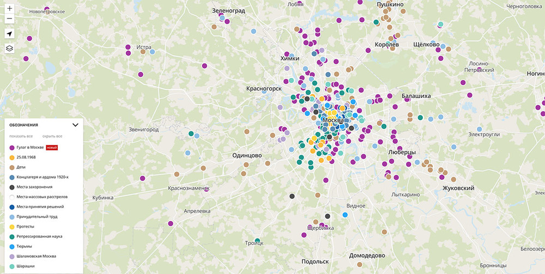This screenshot has height=274, width=545.
Task: Click the Кубинка town label
Action: (103, 198)
